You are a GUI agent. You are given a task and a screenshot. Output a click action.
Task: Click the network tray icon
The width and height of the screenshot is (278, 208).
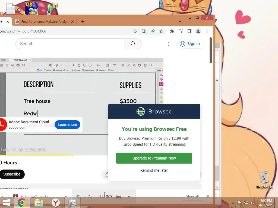(x=246, y=203)
